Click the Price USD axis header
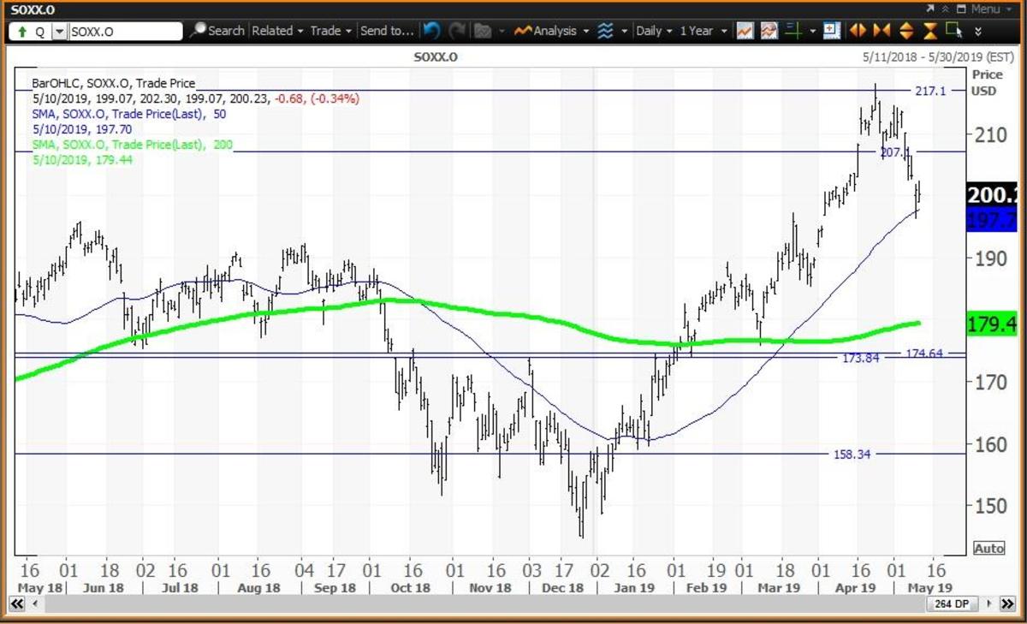This screenshot has height=624, width=1027. point(985,83)
